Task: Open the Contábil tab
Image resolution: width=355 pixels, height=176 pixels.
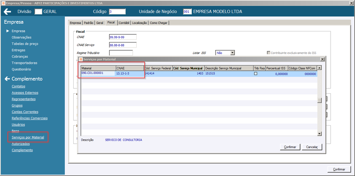Action: (x=124, y=23)
